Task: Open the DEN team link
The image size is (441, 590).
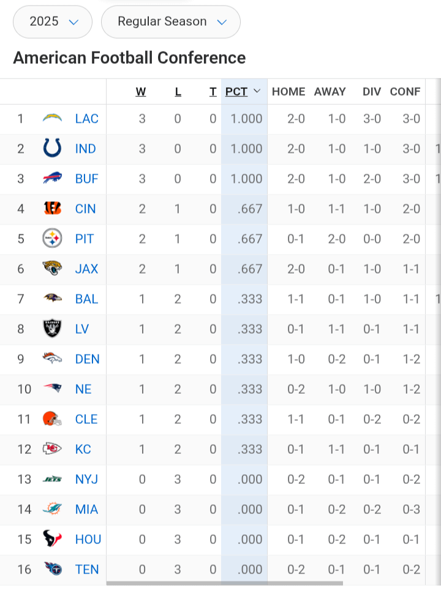Action: click(87, 359)
